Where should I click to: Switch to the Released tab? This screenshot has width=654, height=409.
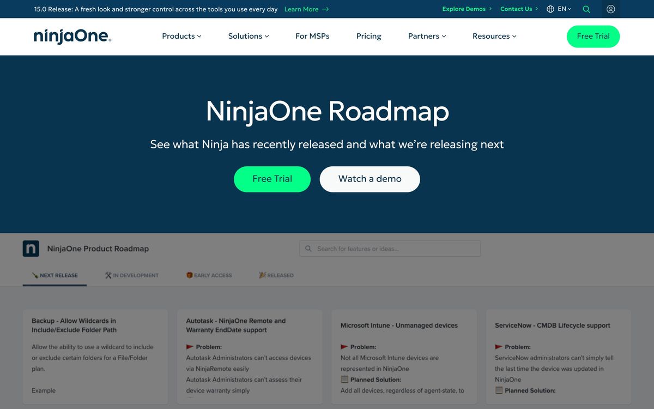click(x=276, y=275)
